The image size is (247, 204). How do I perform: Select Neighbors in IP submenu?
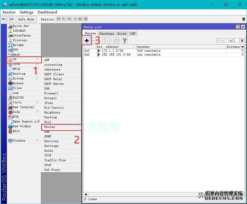pos(61,112)
